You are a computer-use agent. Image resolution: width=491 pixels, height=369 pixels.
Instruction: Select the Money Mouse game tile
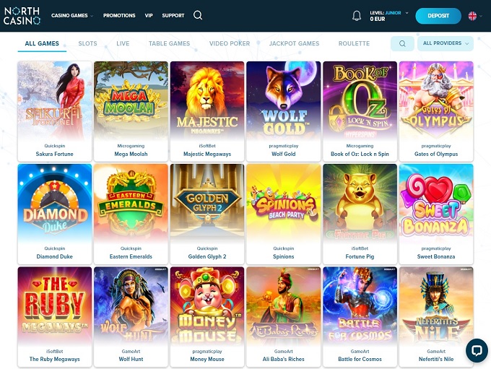207,316
